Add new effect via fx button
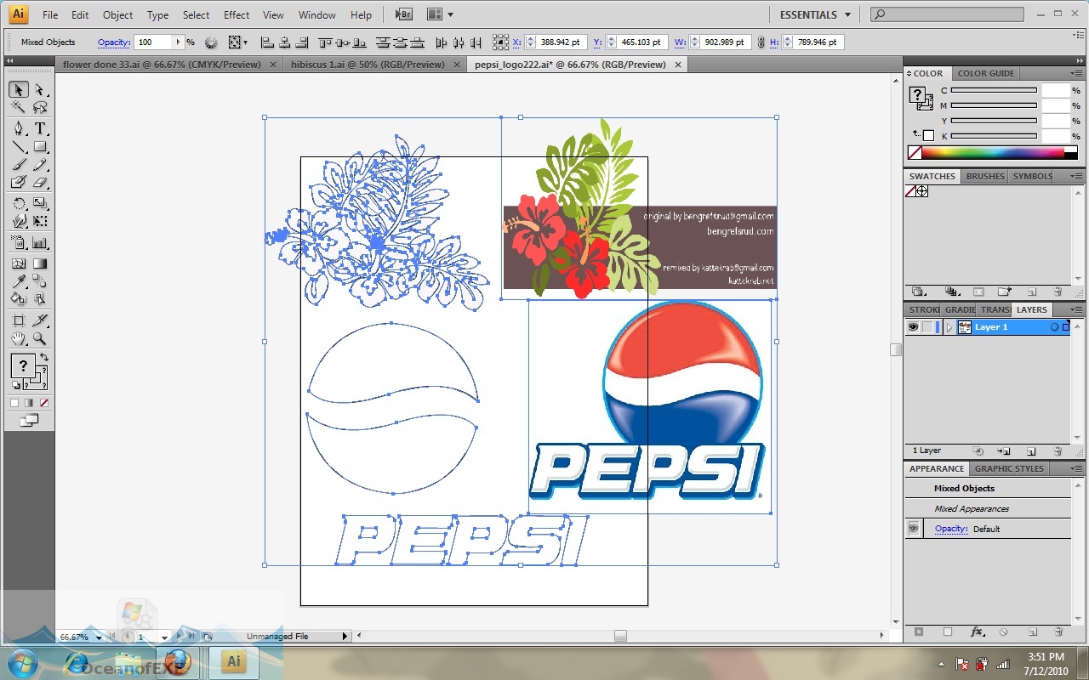This screenshot has height=680, width=1089. (978, 632)
